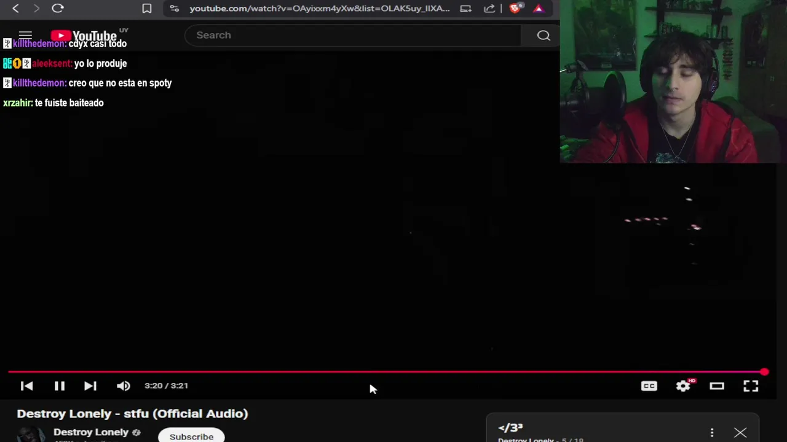Click the picture-in-picture icon in address bar

click(x=466, y=9)
